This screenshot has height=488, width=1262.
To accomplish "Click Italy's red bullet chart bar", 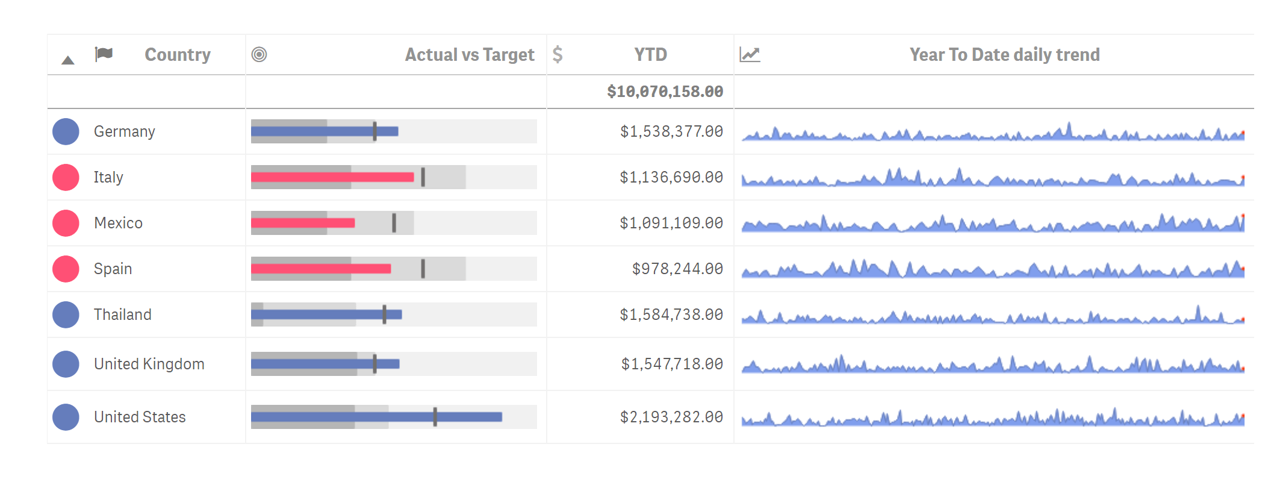I will tap(332, 177).
